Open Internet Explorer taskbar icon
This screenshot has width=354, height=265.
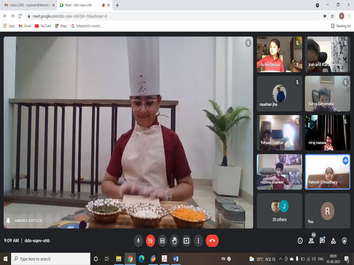[153, 259]
